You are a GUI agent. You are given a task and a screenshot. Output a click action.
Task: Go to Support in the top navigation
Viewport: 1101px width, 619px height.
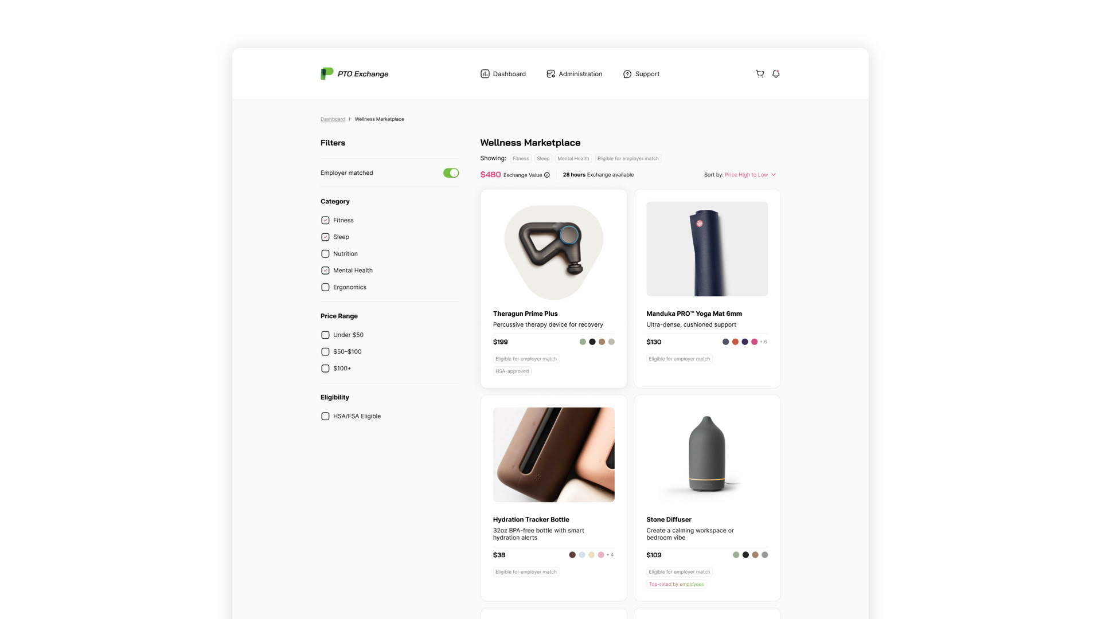coord(647,74)
